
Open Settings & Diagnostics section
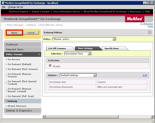[x=23, y=111]
